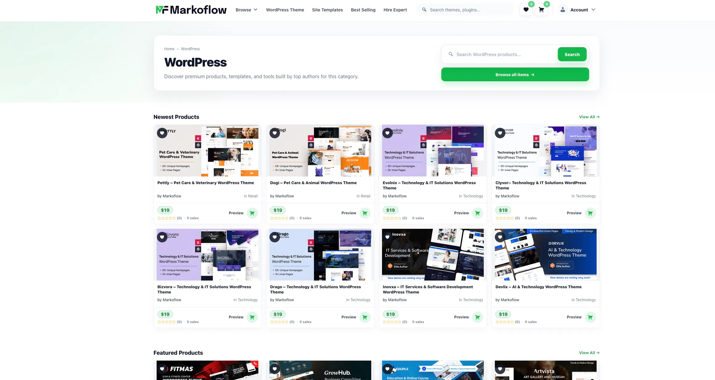Add Drago theme to cart

coord(365,317)
